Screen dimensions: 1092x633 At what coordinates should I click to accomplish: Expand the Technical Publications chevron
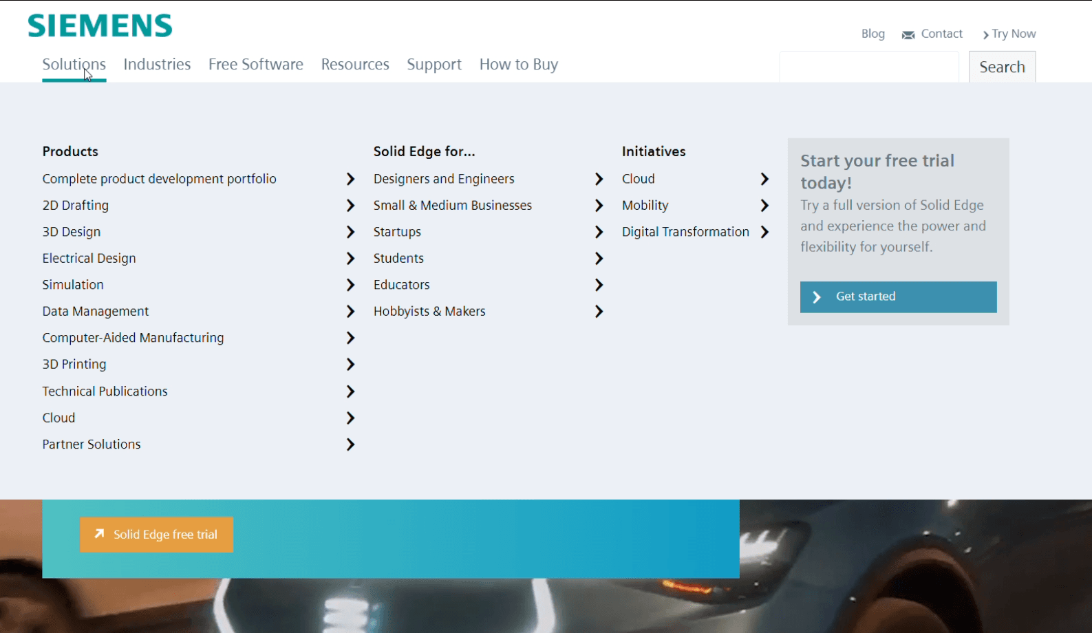click(350, 391)
